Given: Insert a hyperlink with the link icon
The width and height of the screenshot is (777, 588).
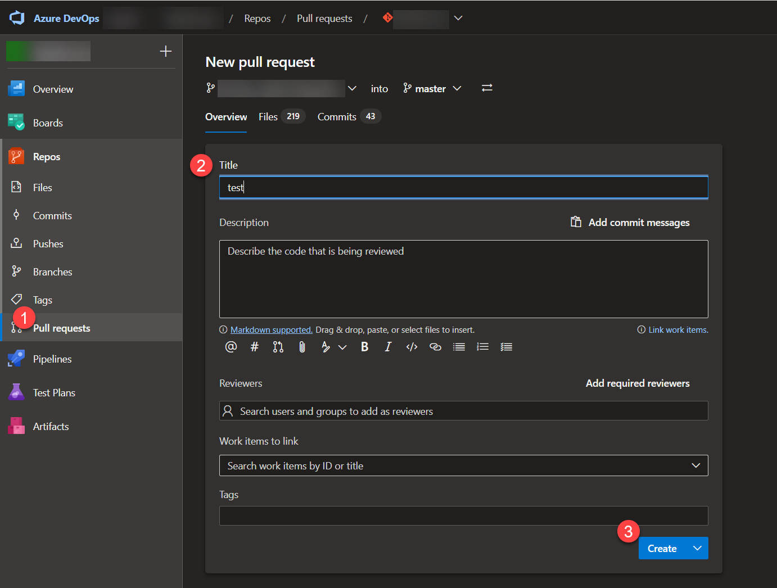Looking at the screenshot, I should pos(435,347).
